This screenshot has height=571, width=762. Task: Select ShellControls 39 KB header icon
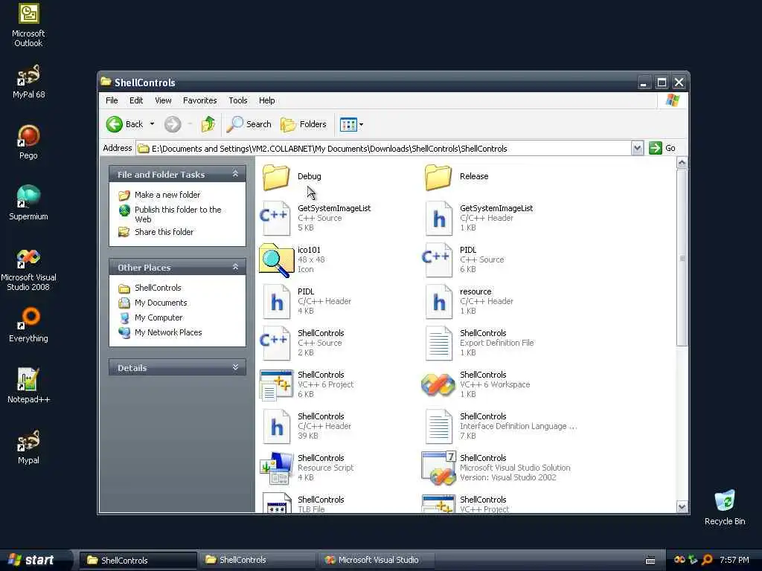tap(276, 426)
